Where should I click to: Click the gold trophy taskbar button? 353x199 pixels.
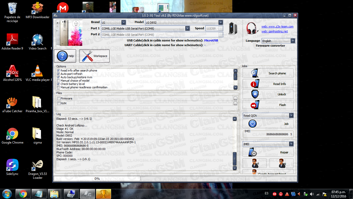tap(103, 194)
